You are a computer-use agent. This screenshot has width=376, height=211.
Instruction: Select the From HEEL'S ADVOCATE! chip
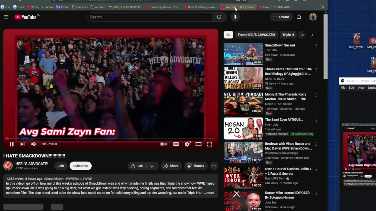pyautogui.click(x=256, y=35)
